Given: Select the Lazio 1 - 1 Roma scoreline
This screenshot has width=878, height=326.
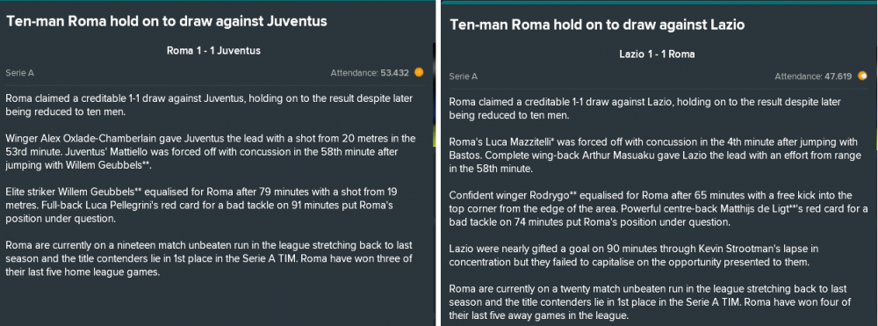Looking at the screenshot, I should [657, 54].
